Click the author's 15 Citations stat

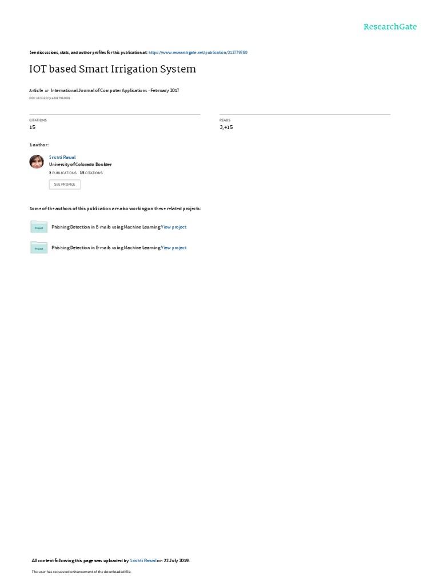pos(91,173)
